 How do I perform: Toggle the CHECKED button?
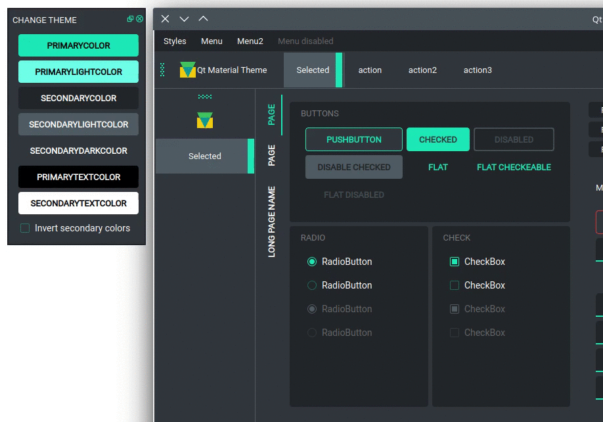[437, 139]
